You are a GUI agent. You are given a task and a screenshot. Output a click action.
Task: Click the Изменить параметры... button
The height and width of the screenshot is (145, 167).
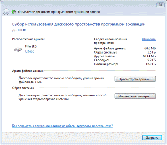135,96
